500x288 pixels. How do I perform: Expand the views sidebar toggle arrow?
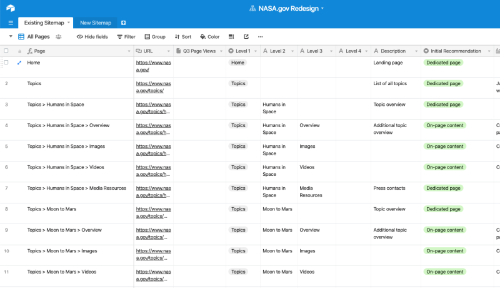pyautogui.click(x=11, y=36)
